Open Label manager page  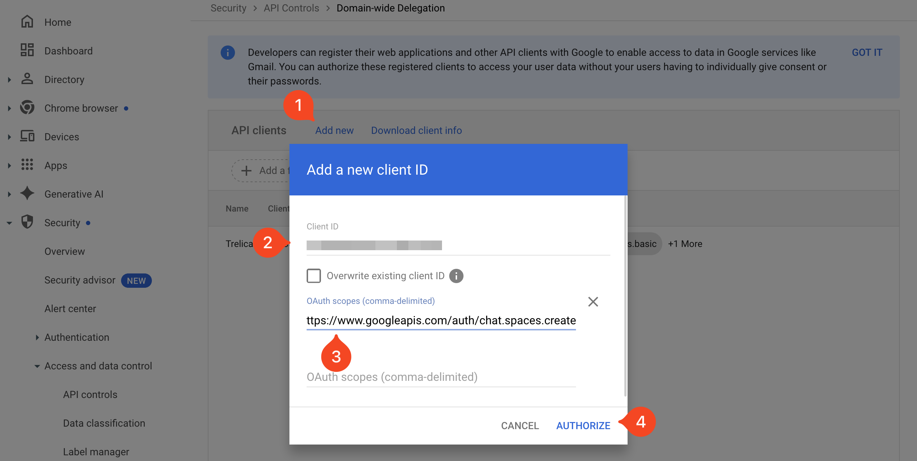[96, 452]
